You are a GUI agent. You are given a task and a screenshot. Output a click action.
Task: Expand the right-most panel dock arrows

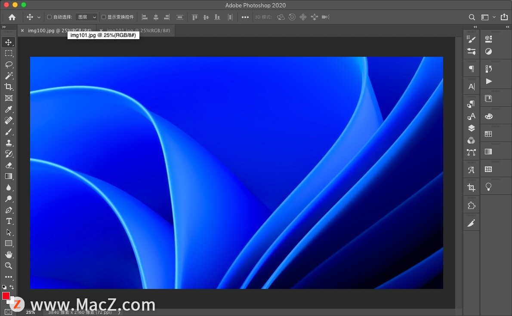507,27
